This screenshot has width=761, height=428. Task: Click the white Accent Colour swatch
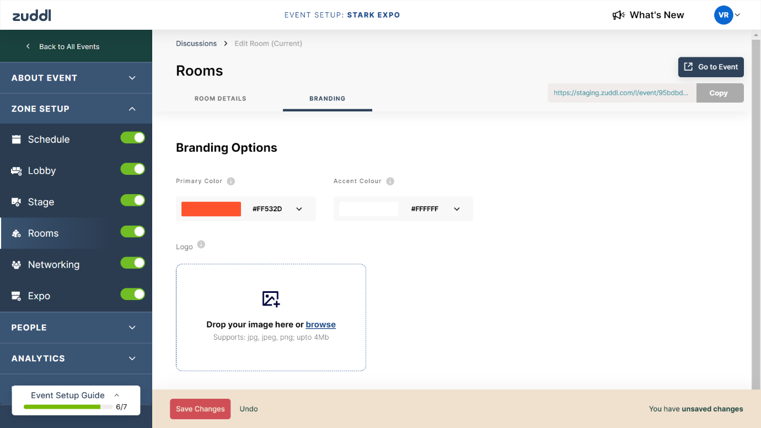point(368,209)
